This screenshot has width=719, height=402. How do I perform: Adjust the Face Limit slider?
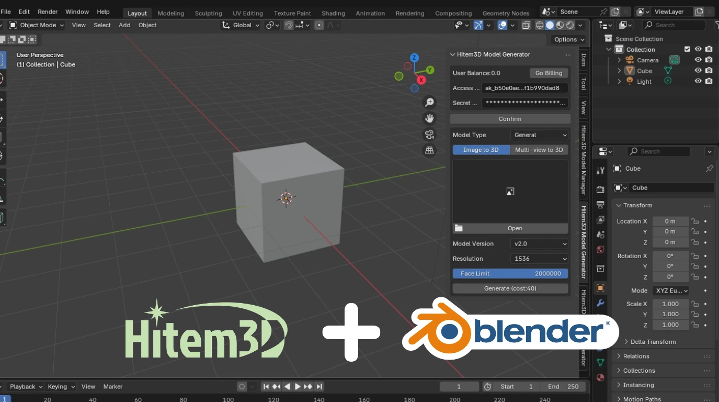click(510, 273)
